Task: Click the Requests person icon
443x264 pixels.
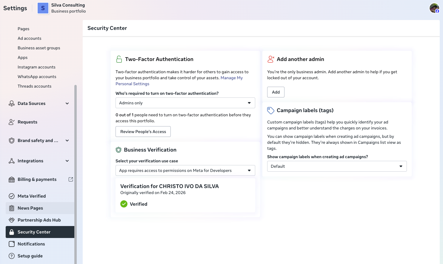Action: click(x=12, y=122)
